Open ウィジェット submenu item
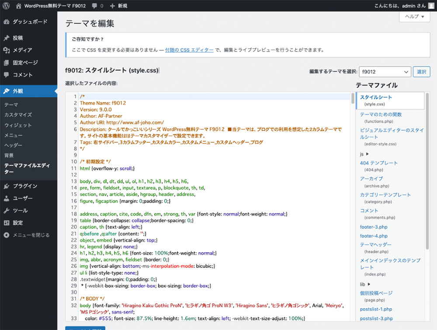The width and height of the screenshot is (437, 330). point(18,125)
